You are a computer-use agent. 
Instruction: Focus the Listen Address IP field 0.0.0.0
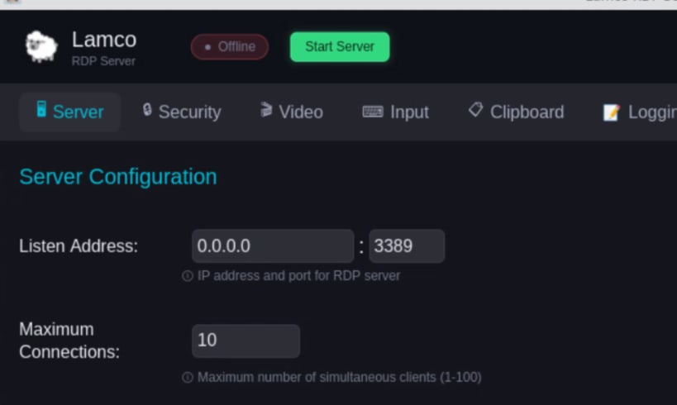click(x=273, y=246)
